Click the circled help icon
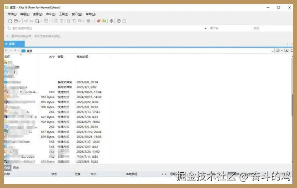The height and width of the screenshot is (188, 297). point(119,21)
